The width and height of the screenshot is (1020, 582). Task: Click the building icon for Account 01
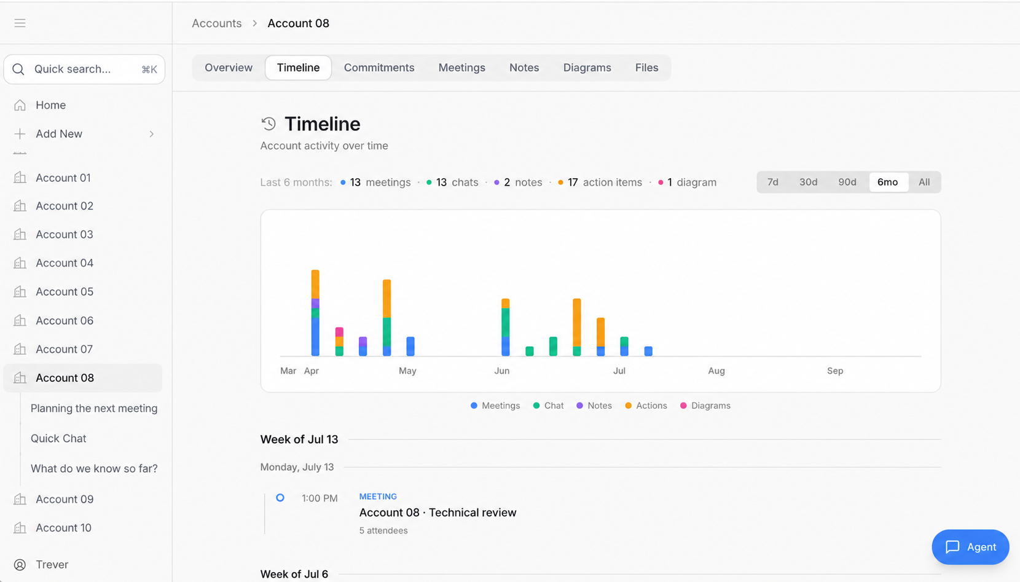pyautogui.click(x=20, y=178)
